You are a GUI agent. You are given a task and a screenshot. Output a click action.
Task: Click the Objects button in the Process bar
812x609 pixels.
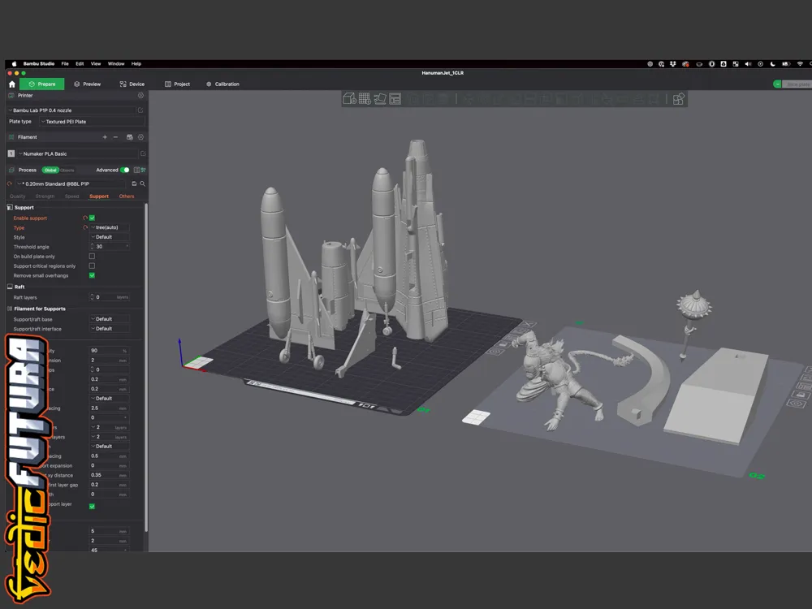click(67, 171)
